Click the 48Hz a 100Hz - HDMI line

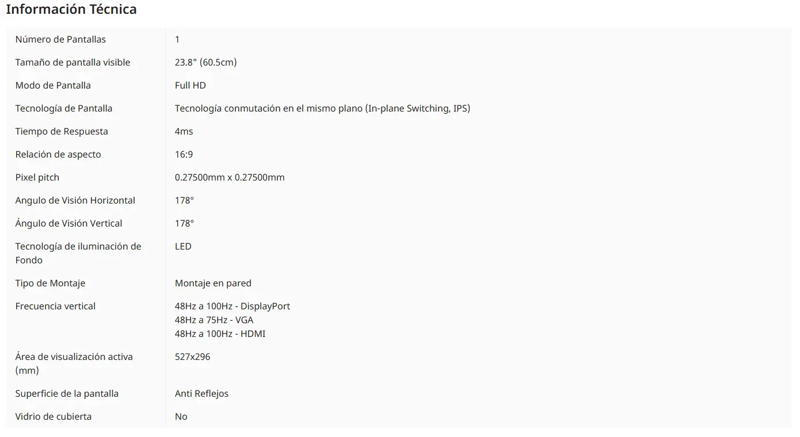pyautogui.click(x=220, y=333)
